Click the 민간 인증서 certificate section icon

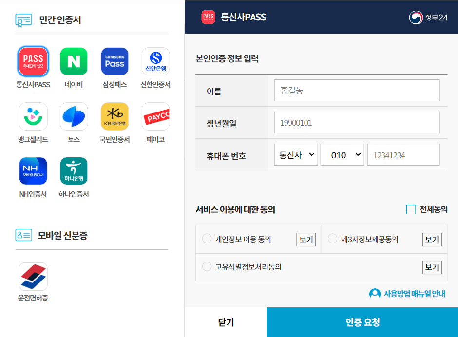pos(24,20)
